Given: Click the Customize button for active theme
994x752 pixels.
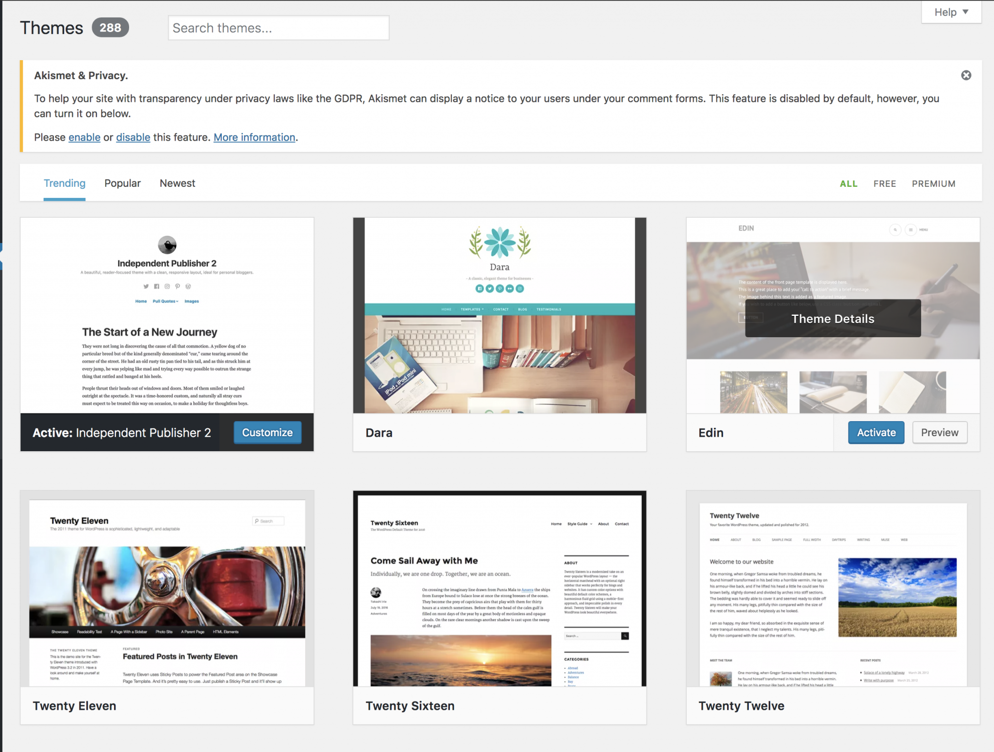Looking at the screenshot, I should click(268, 432).
